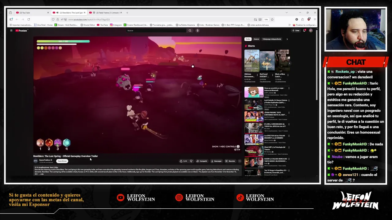Image resolution: width=392 pixels, height=220 pixels.
Task: Open options for JOVEN PROGRE video
Action: pyautogui.click(x=289, y=112)
